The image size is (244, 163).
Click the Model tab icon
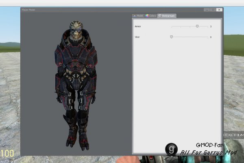pyautogui.click(x=135, y=16)
